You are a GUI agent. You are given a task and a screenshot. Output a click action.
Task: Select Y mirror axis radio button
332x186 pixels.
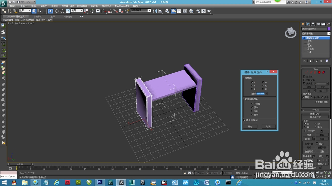coord(252,85)
